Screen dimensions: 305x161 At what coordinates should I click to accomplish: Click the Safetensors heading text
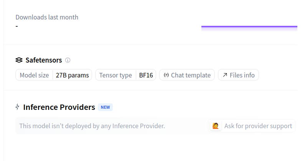[x=44, y=60]
